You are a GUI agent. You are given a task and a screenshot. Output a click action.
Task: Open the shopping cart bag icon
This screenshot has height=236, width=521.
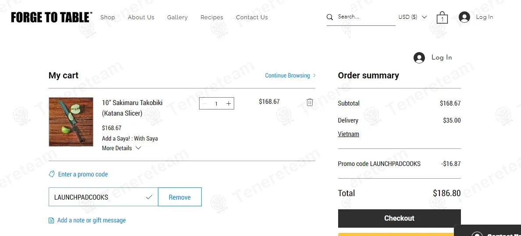(442, 18)
